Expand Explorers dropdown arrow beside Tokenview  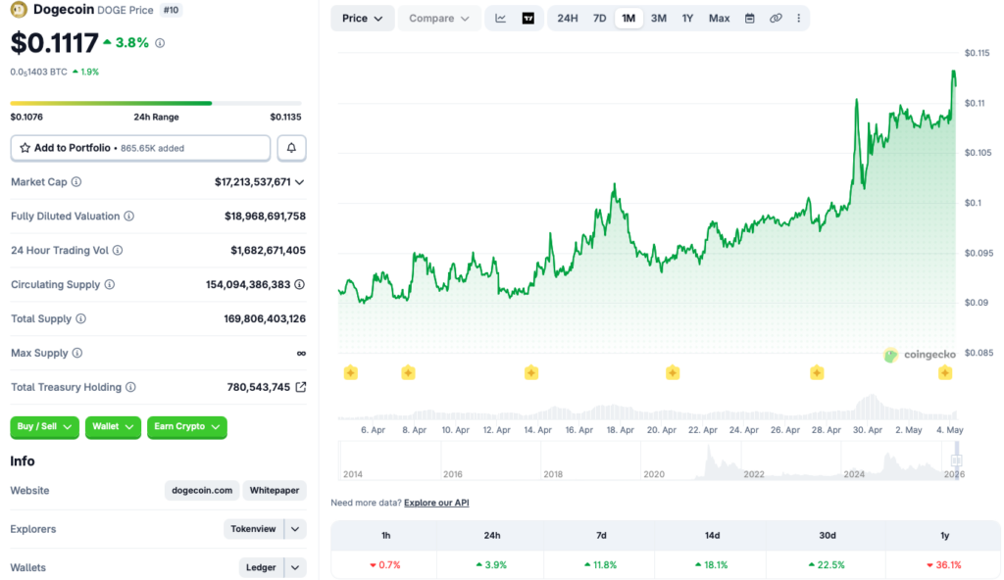click(295, 529)
